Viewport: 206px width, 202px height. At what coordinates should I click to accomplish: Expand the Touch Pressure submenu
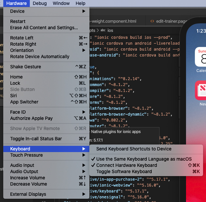(x=46, y=155)
